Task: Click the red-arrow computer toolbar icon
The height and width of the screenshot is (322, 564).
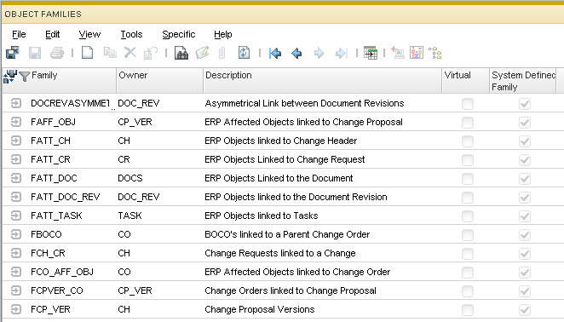Action: coord(398,53)
